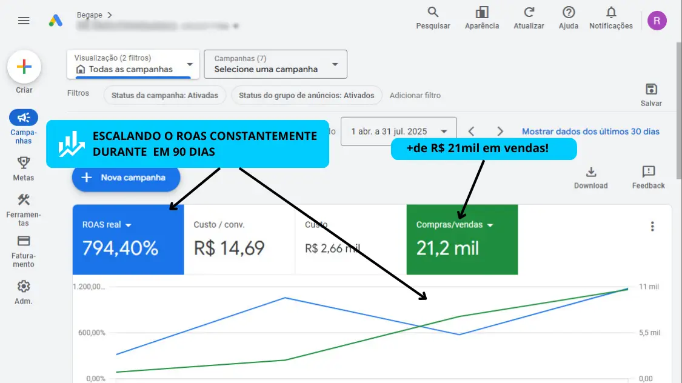Click the Salvar save icon
This screenshot has width=682, height=383.
(651, 90)
